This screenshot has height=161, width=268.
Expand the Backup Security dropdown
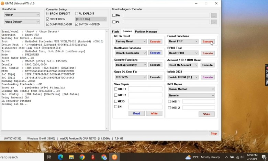[131, 65]
